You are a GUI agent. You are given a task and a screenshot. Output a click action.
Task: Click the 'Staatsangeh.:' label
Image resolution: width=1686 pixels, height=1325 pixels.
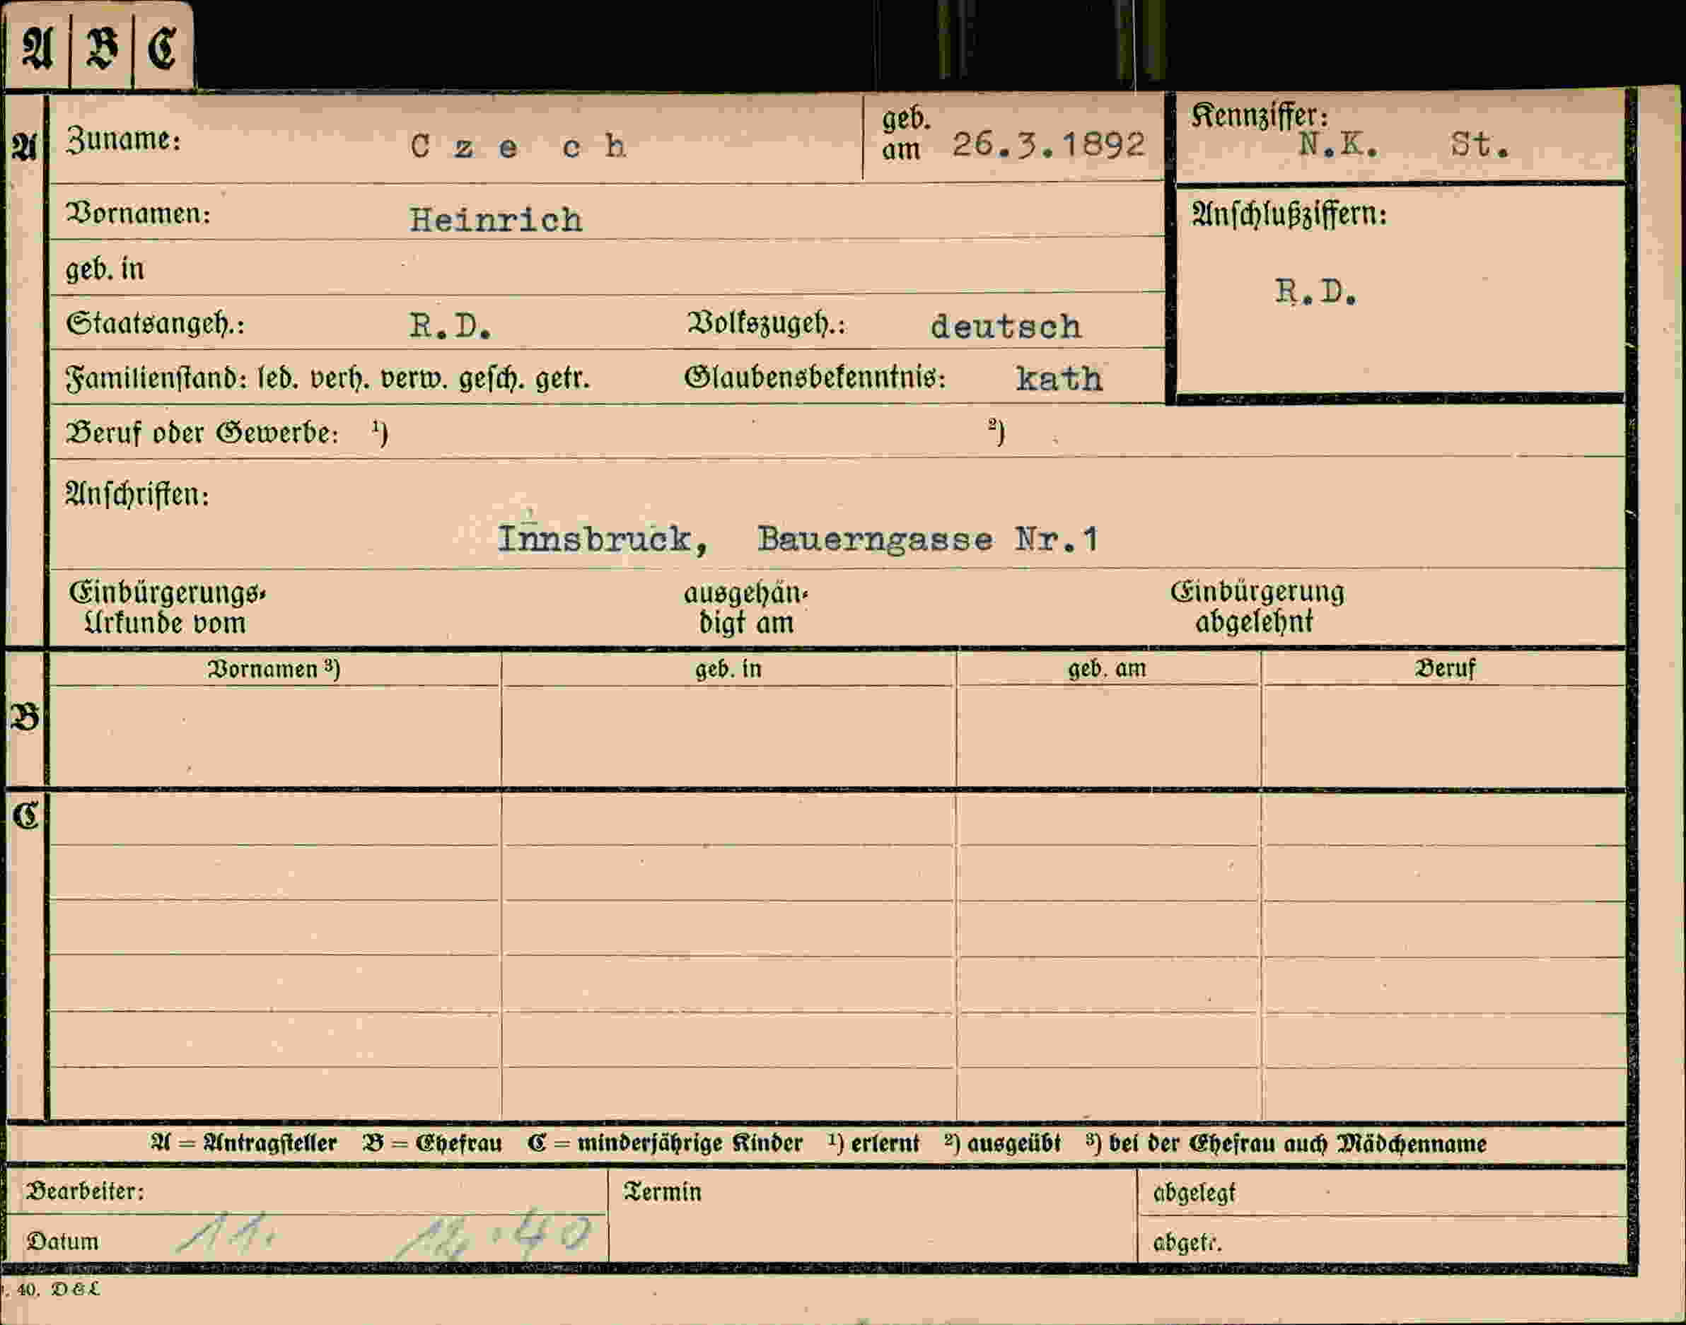pyautogui.click(x=155, y=324)
